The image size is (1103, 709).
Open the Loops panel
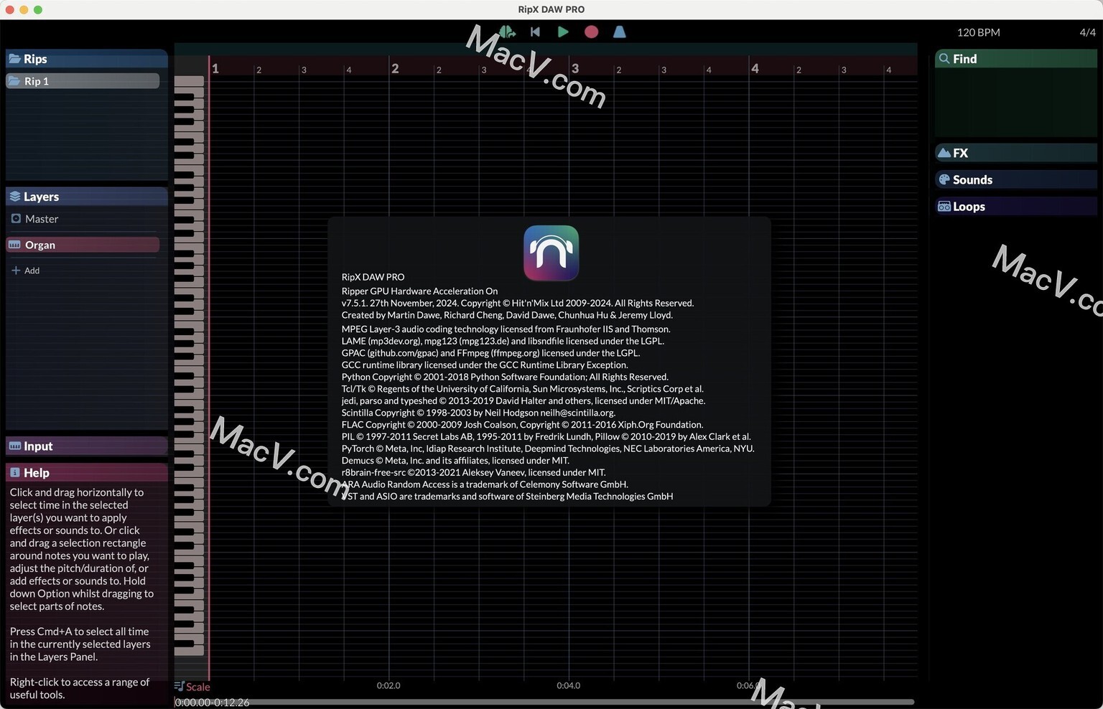click(1015, 206)
